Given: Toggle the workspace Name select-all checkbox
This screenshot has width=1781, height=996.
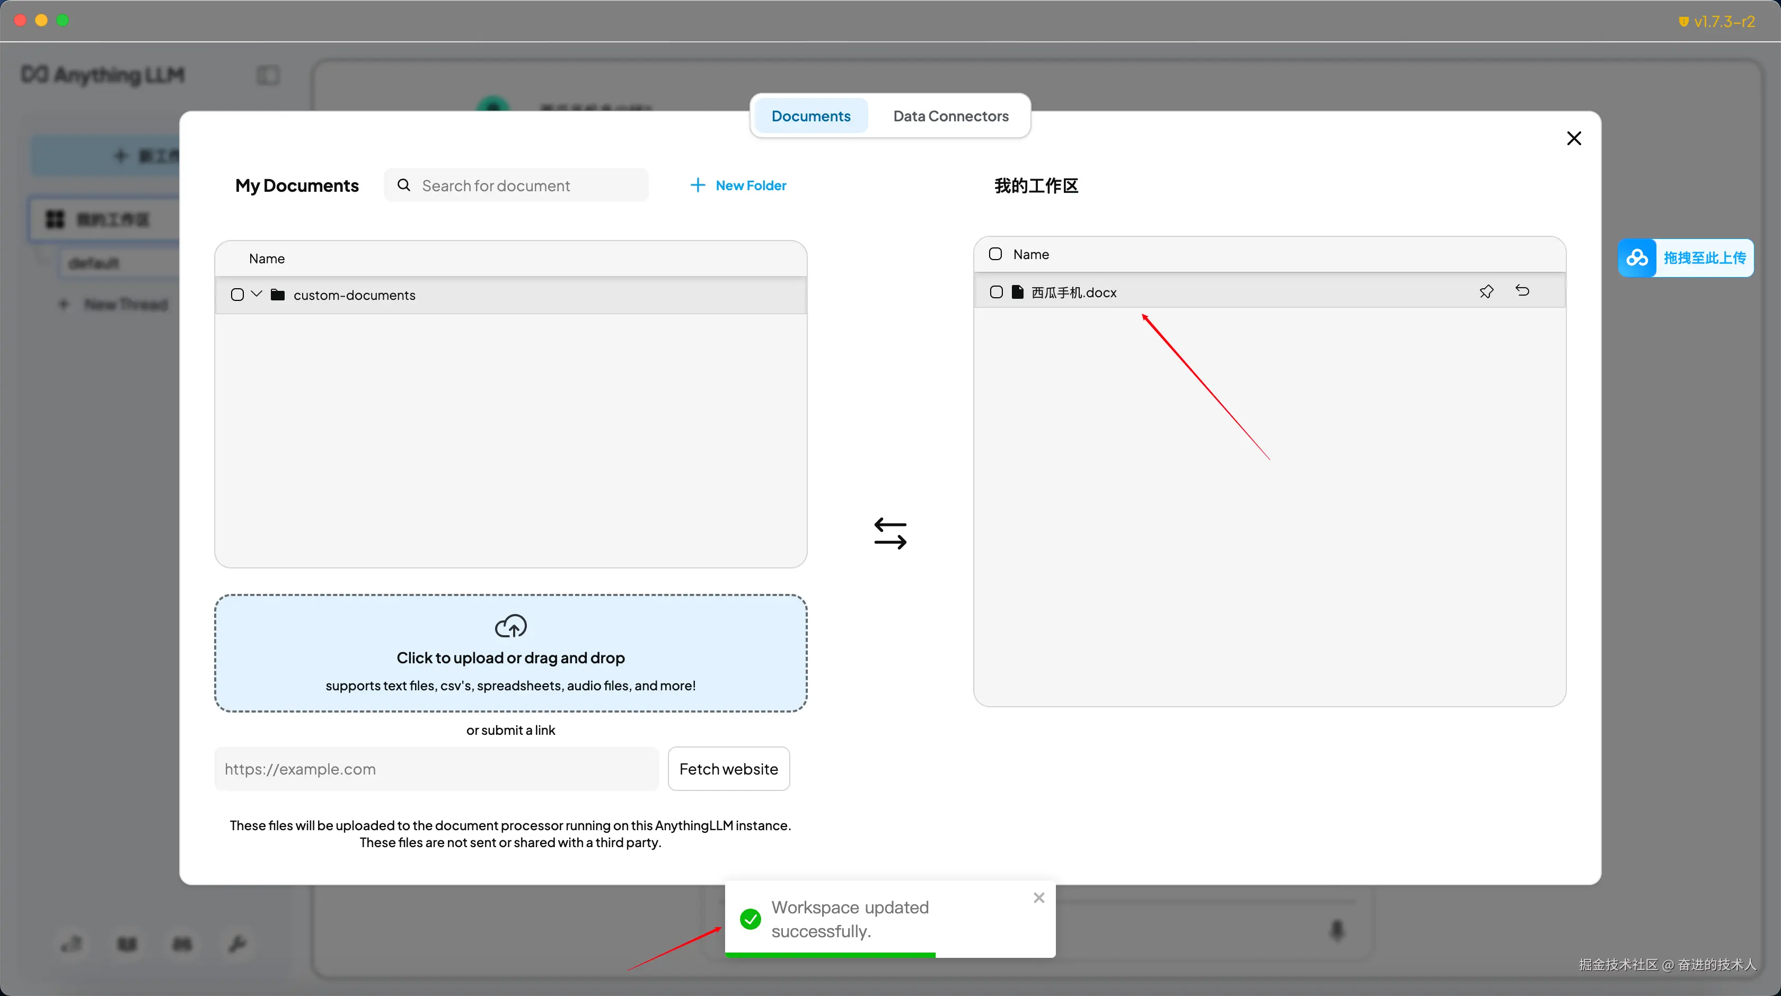Looking at the screenshot, I should 995,254.
